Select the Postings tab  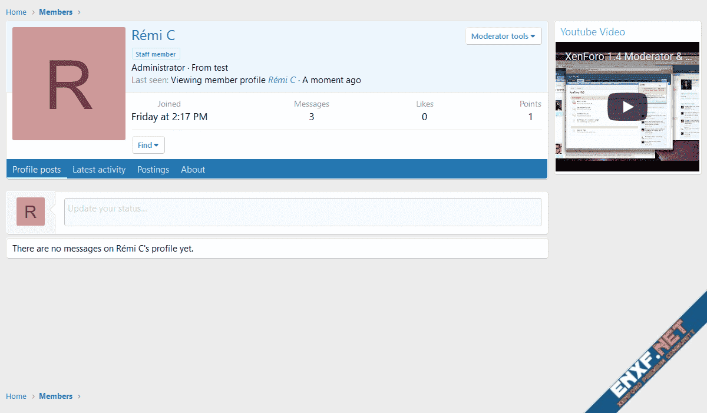pyautogui.click(x=153, y=170)
